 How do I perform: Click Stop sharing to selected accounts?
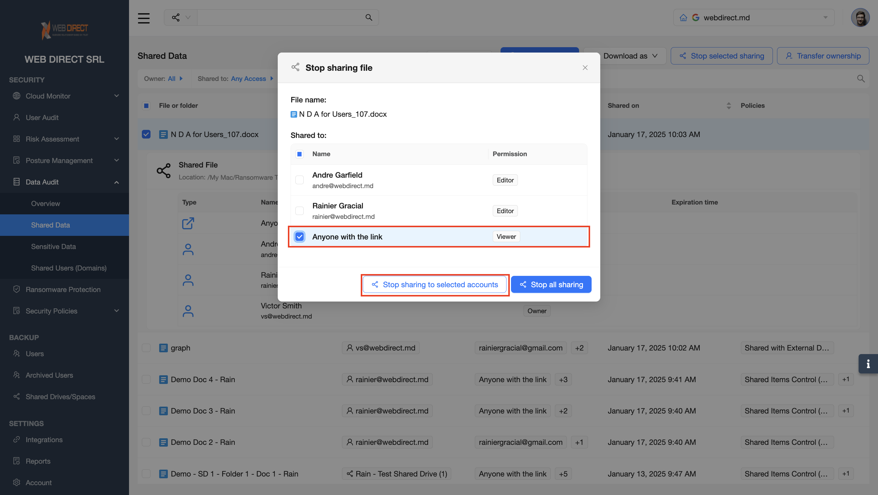[435, 285]
